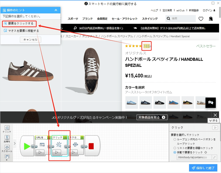Open the セール・アウトレット menu
Image resolution: width=221 pixels, height=173 pixels.
pos(125,19)
